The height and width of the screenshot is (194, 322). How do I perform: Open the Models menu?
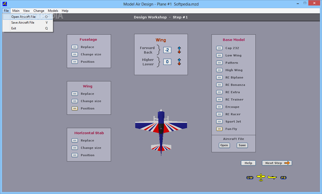click(x=53, y=11)
